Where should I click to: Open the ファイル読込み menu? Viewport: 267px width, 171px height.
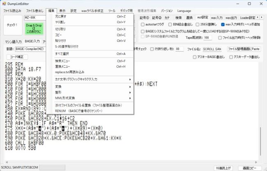(x=12, y=11)
